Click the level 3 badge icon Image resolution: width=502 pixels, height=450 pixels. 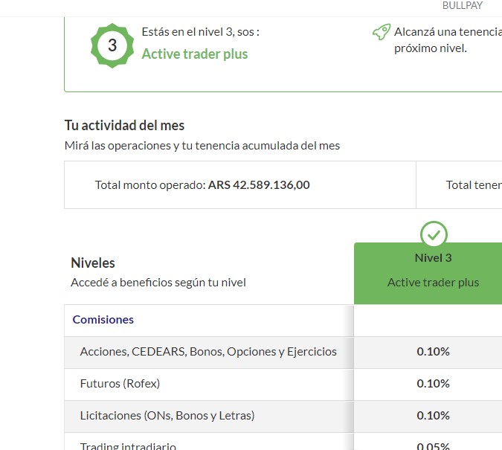[x=112, y=45]
